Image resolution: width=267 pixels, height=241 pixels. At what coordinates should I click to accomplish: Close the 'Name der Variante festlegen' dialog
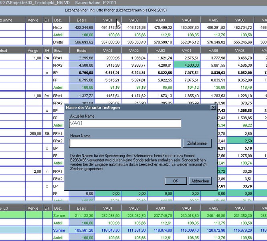(213, 108)
